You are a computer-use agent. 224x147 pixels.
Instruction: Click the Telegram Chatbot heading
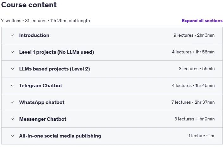(41, 86)
